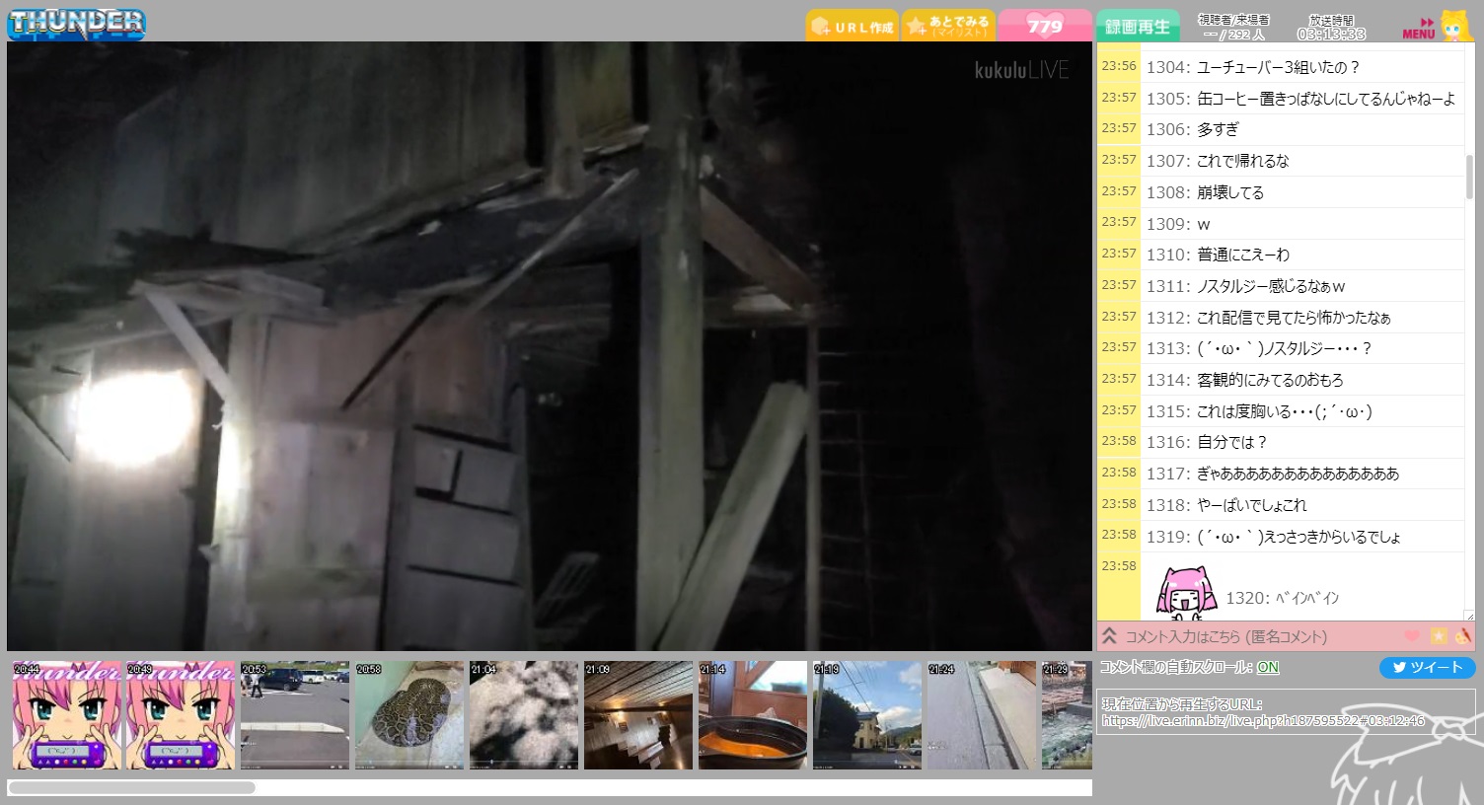Screen dimensions: 1484x805
Task: Click star icon in comment bar
Action: [x=1439, y=636]
